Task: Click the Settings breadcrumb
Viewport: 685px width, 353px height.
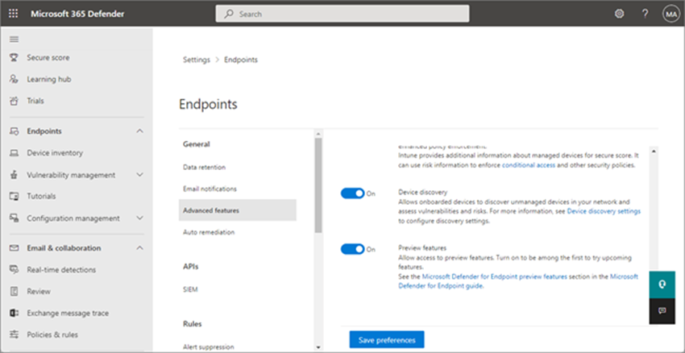Action: tap(196, 60)
